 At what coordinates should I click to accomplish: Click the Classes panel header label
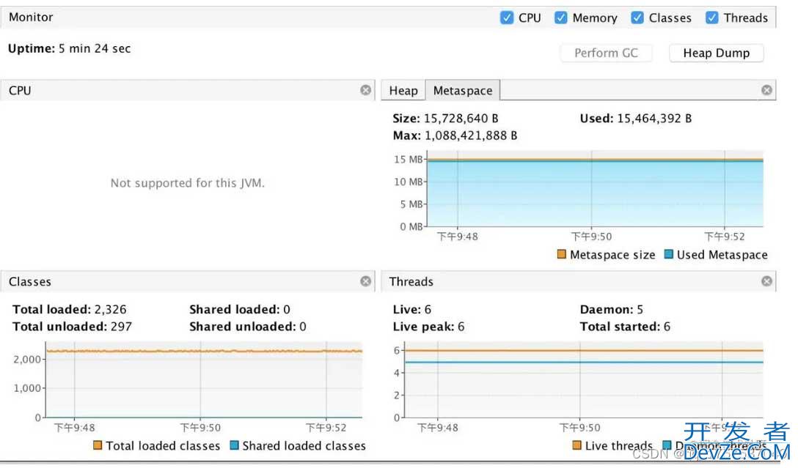(x=30, y=281)
